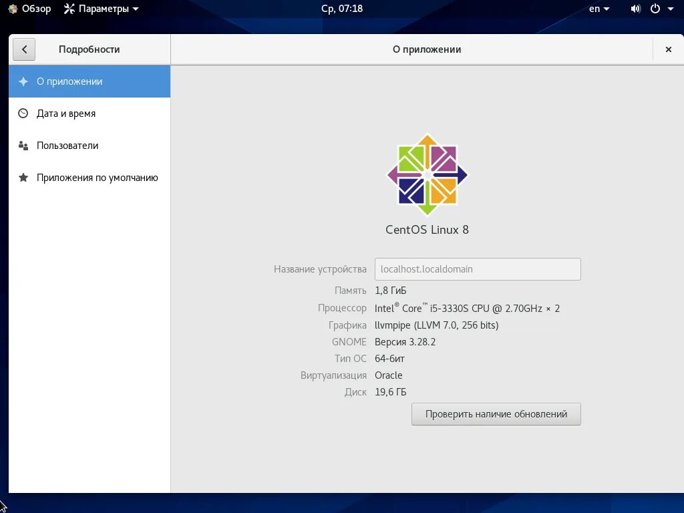Click the OS type value 64-бит
684x513 pixels.
click(x=389, y=359)
